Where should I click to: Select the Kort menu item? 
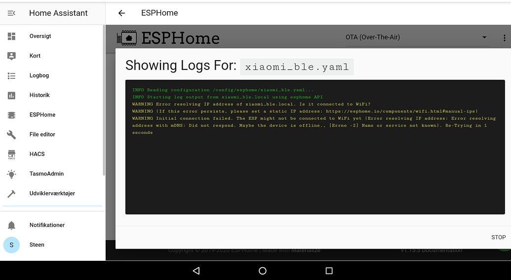coord(52,56)
